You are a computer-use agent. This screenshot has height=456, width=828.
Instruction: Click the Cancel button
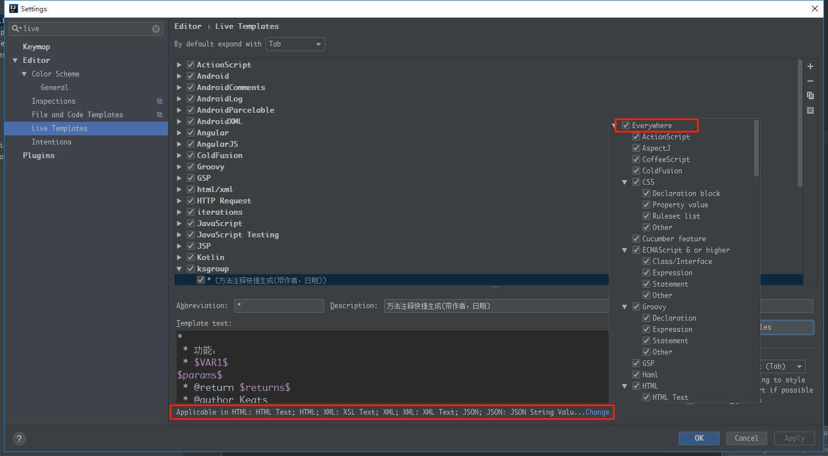(746, 438)
